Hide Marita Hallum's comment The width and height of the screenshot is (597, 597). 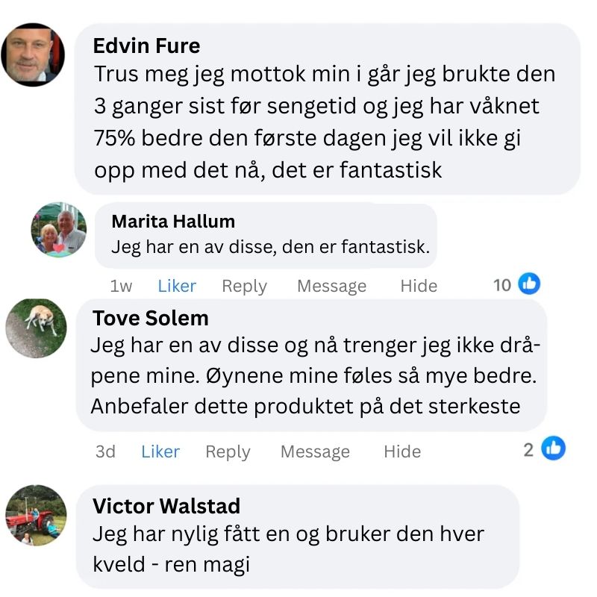(x=419, y=286)
